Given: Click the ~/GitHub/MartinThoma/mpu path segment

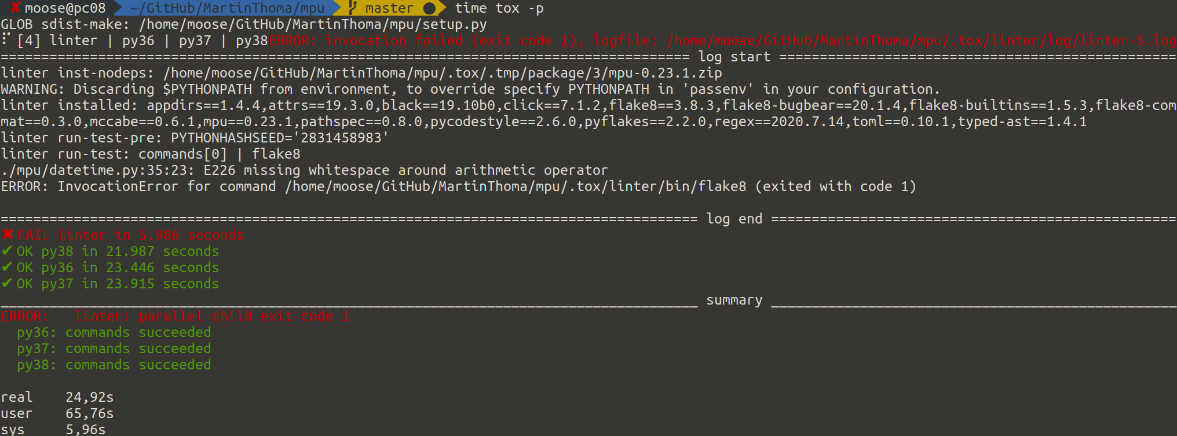Looking at the screenshot, I should point(227,8).
